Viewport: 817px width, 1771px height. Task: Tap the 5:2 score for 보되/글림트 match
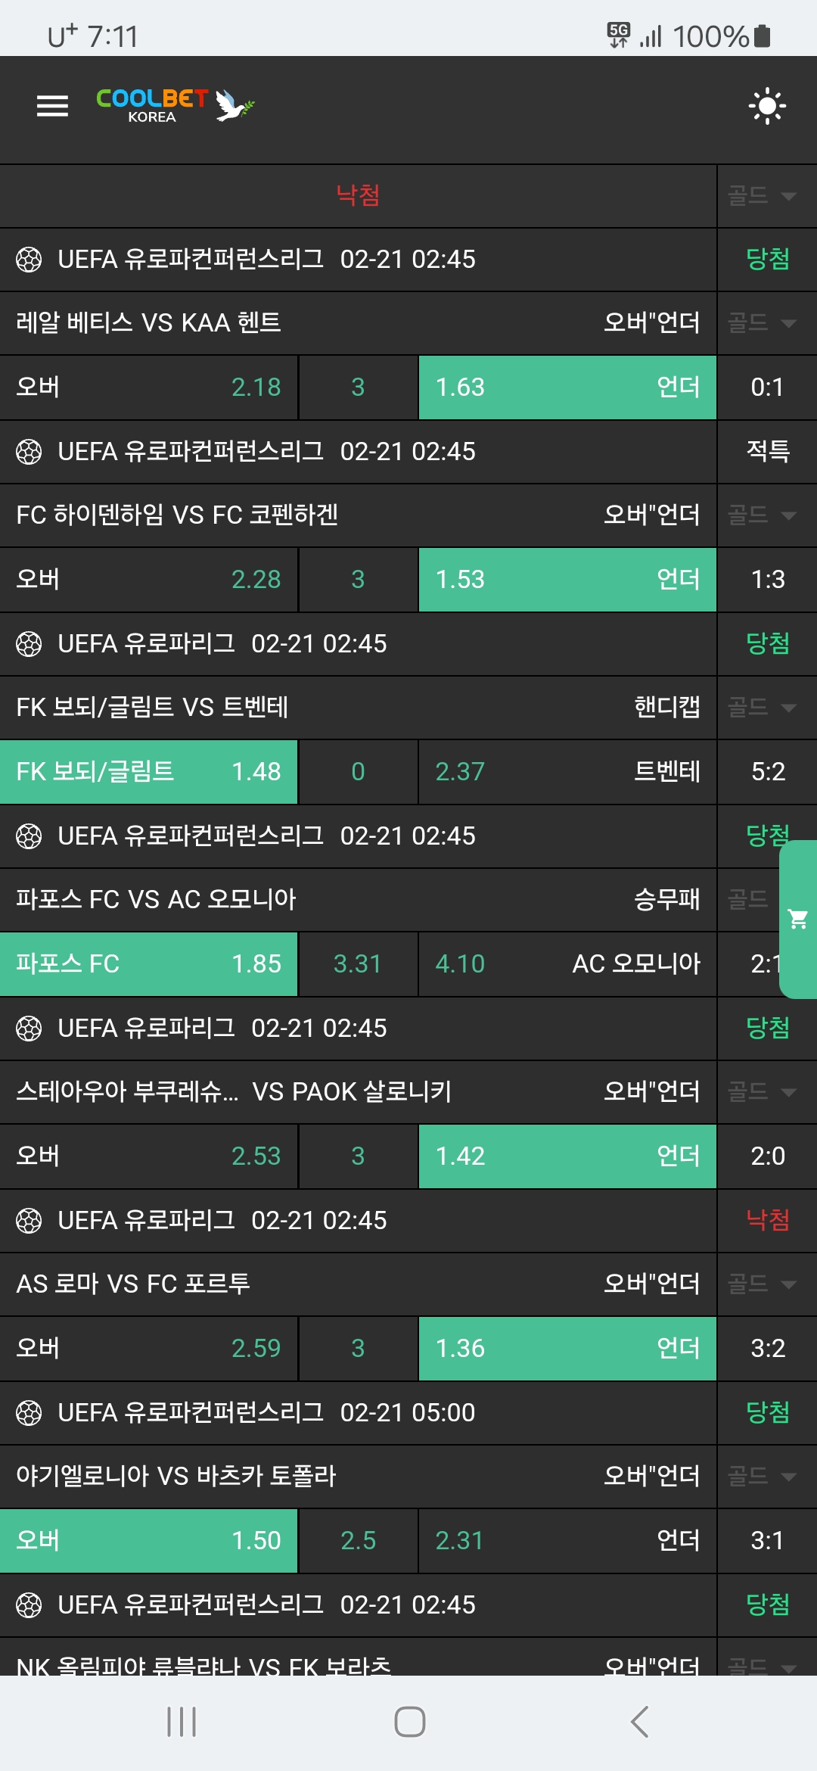767,772
